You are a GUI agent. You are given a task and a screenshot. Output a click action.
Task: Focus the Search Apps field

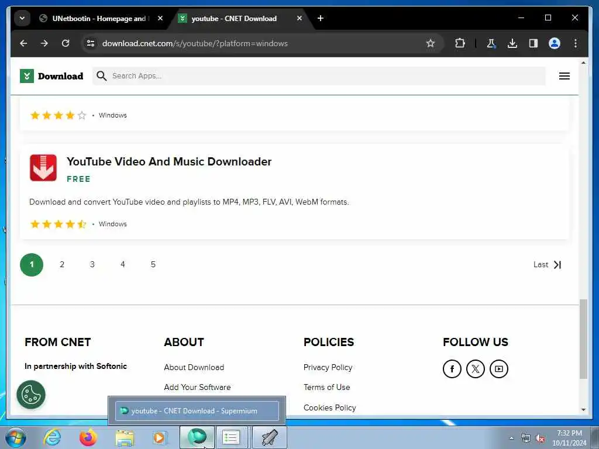pyautogui.click(x=319, y=76)
